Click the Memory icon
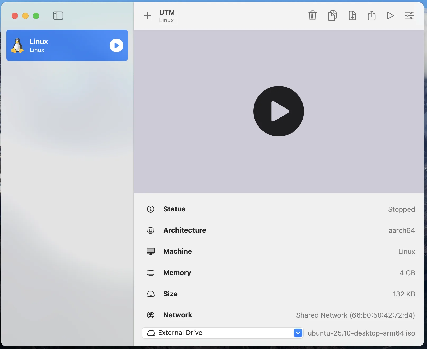427x349 pixels. [x=151, y=273]
